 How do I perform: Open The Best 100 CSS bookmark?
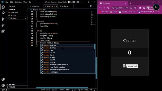(147, 12)
